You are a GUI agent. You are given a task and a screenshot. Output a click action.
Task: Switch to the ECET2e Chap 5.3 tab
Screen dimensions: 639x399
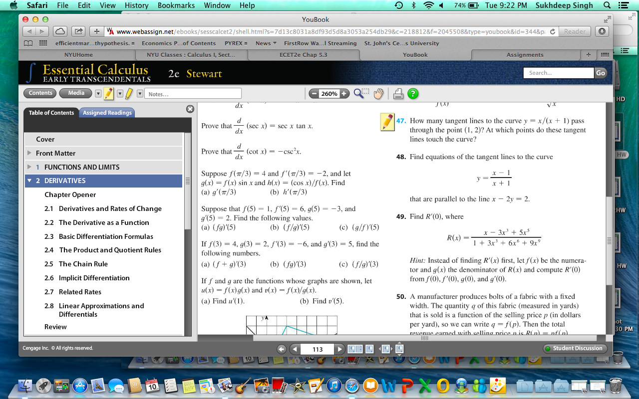tap(304, 55)
